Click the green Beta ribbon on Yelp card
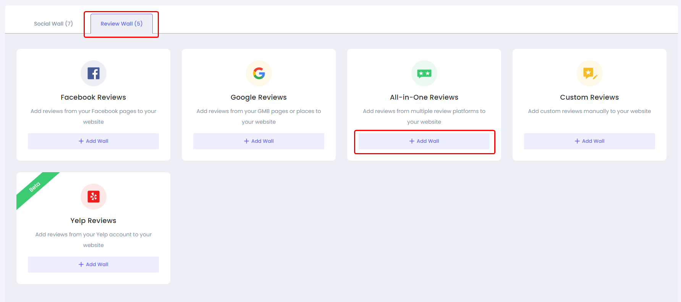The image size is (681, 302). [x=35, y=188]
